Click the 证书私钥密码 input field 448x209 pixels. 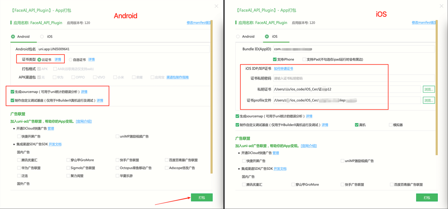point(354,78)
